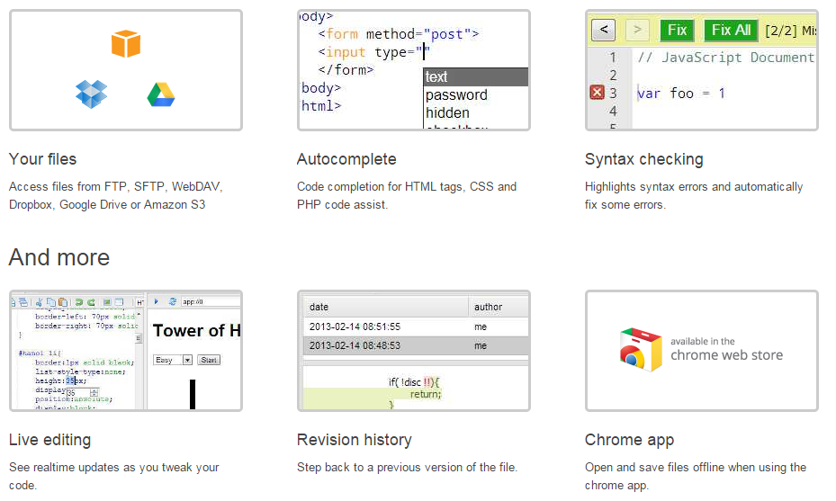Screen dimensions: 836x501
Task: Click the 'Live editing' heading
Action: click(x=50, y=440)
